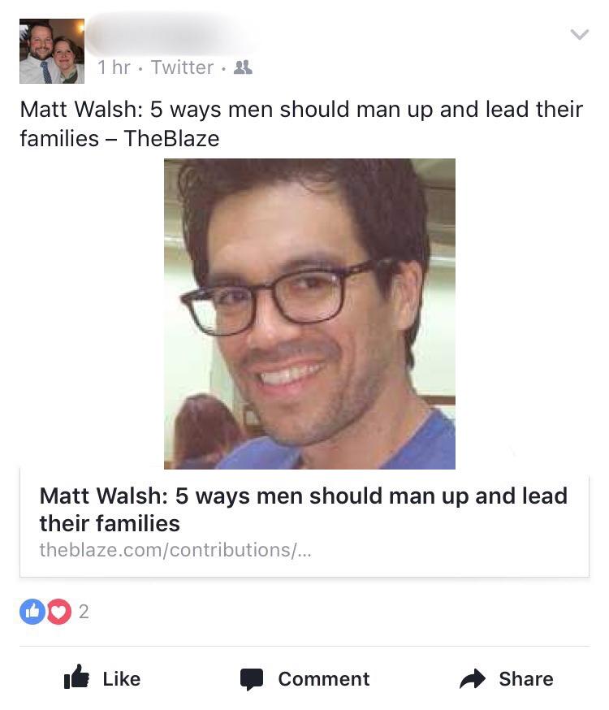The width and height of the screenshot is (609, 710).
Task: Click the Share arrow icon
Action: tap(473, 678)
